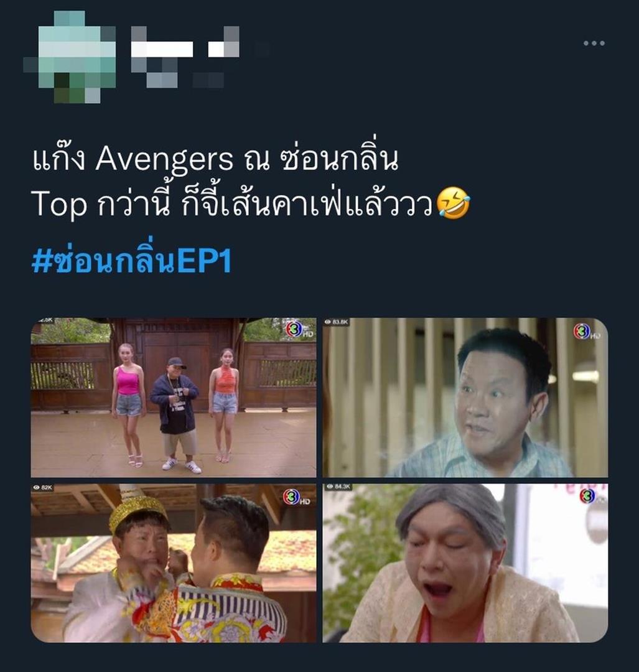Open the photo of man in plaid shirt
The width and height of the screenshot is (639, 672).
point(465,397)
